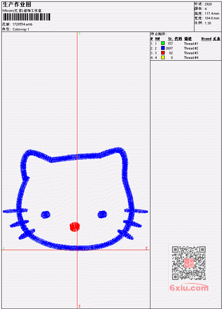Click the red nose in the design
The height and width of the screenshot is (309, 222).
tap(75, 226)
